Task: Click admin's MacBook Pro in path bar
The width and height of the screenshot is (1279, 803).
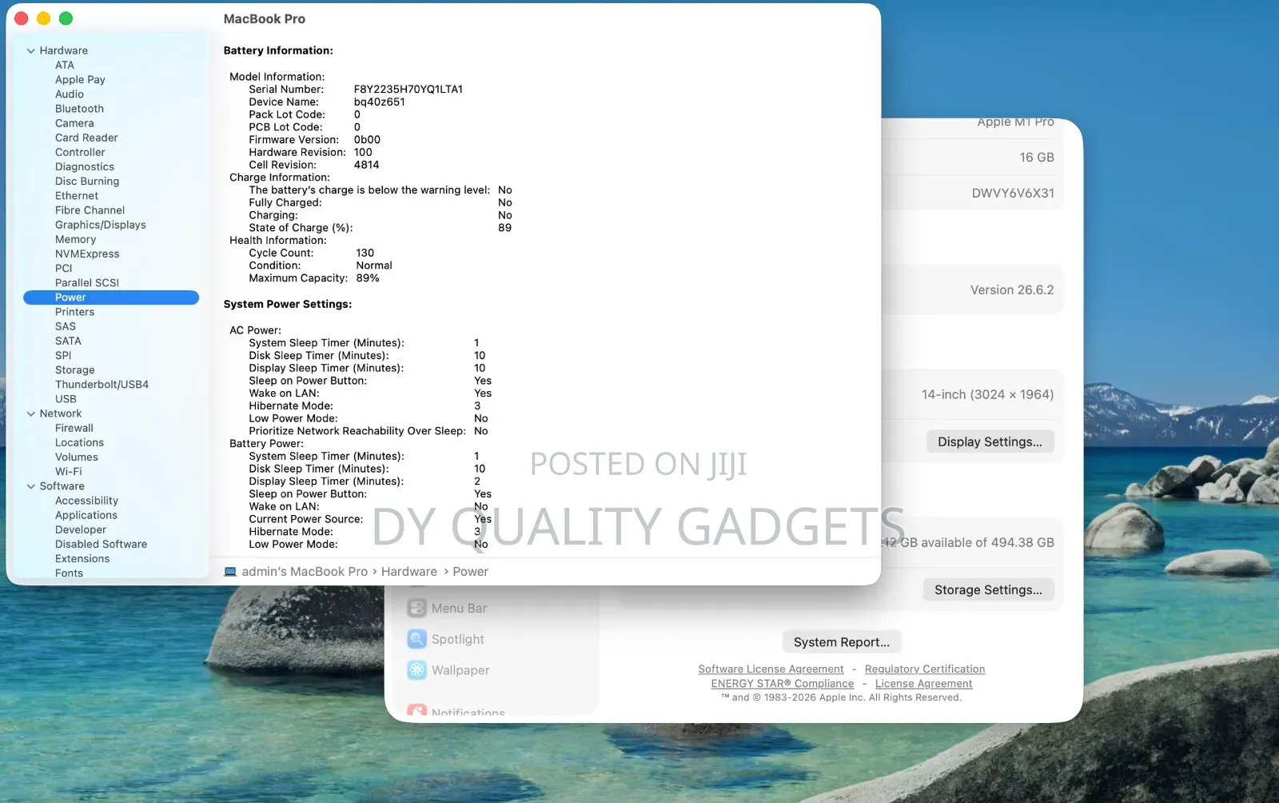Action: tap(305, 572)
